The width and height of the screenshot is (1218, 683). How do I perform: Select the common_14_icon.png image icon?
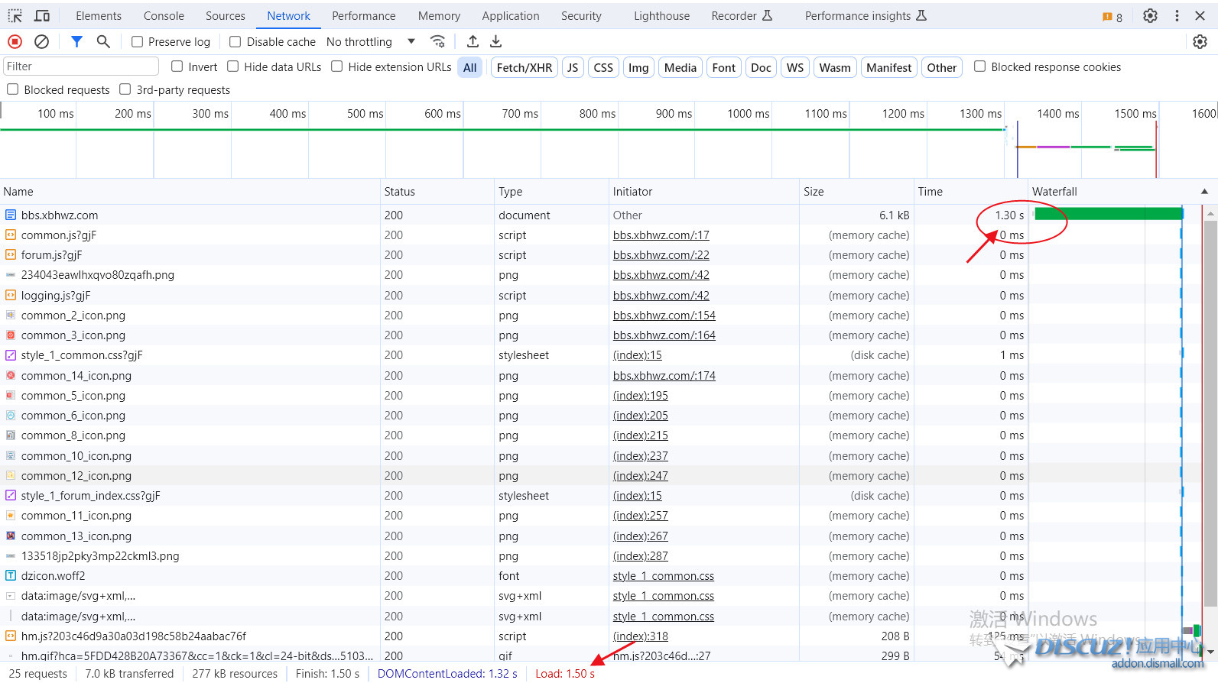(11, 376)
